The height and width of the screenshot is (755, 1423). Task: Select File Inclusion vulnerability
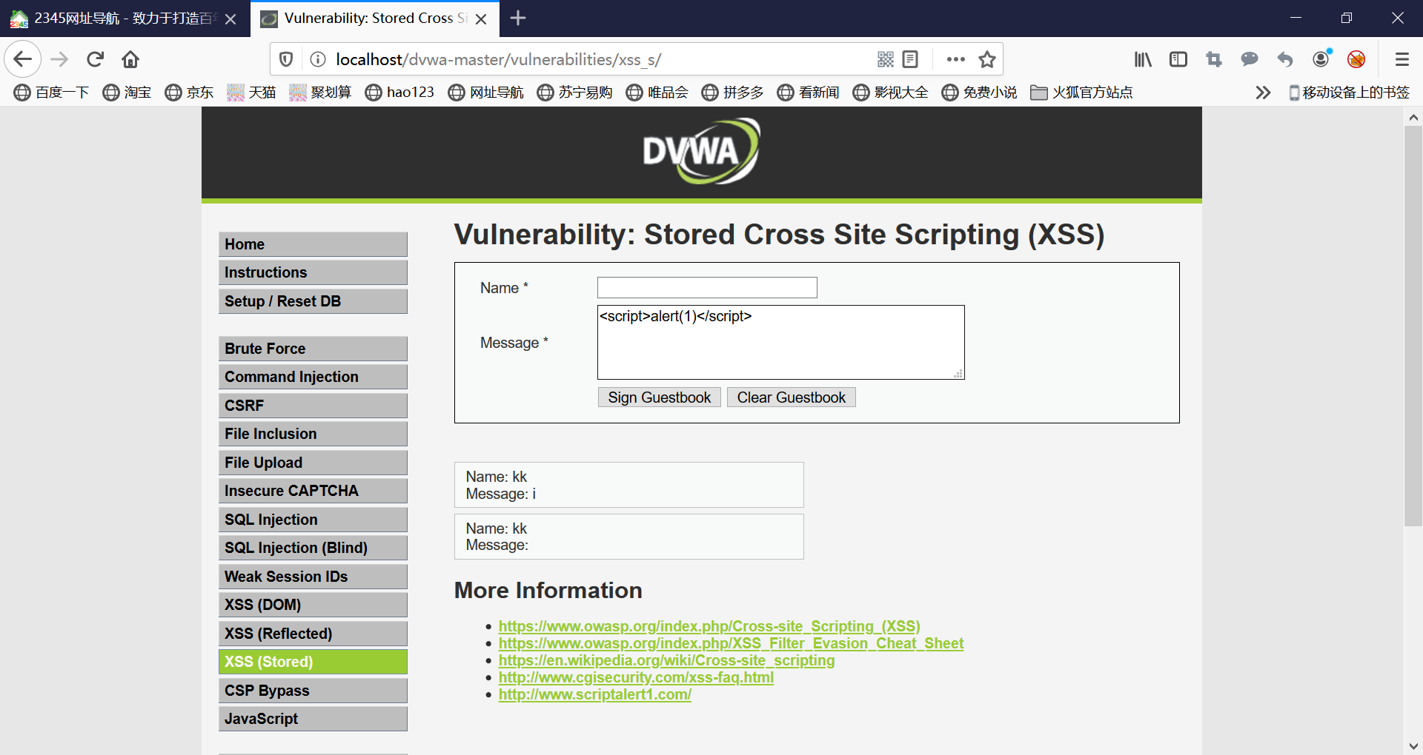pos(313,434)
